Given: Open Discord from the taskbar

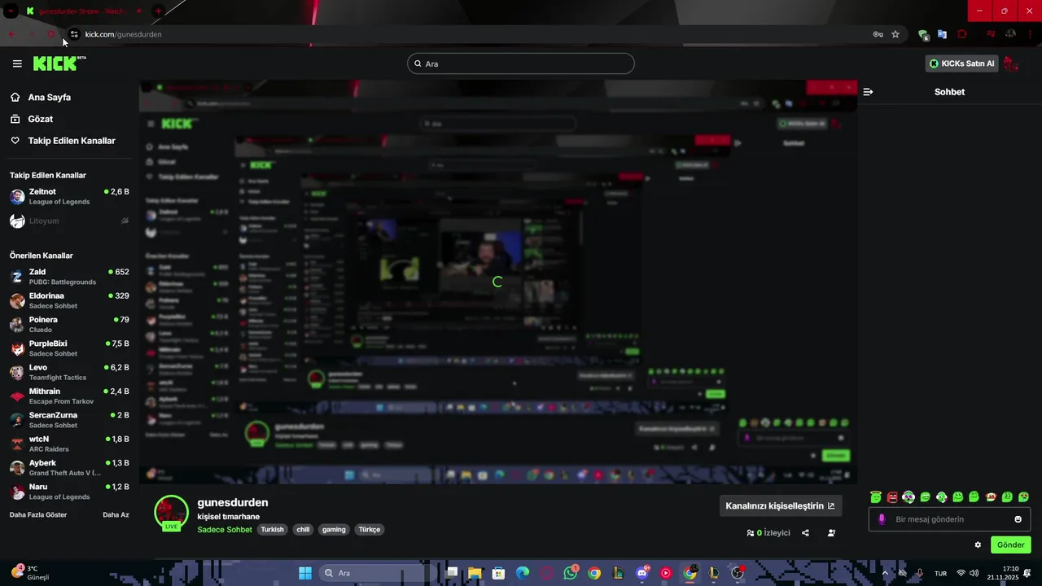Looking at the screenshot, I should (x=642, y=573).
